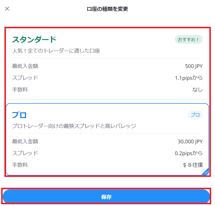Select the プロ account card

click(107, 139)
